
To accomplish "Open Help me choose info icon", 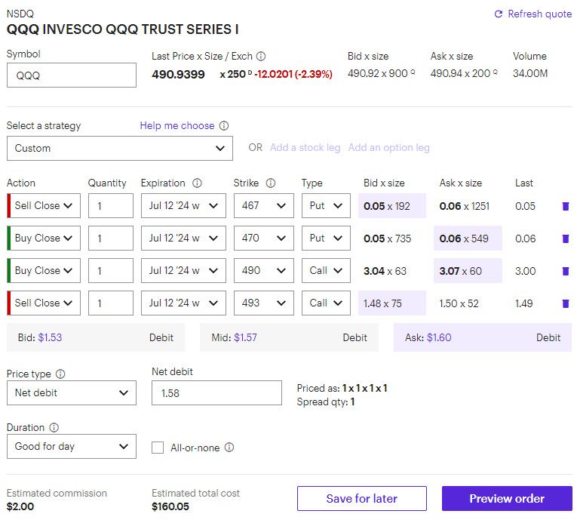I will 224,126.
